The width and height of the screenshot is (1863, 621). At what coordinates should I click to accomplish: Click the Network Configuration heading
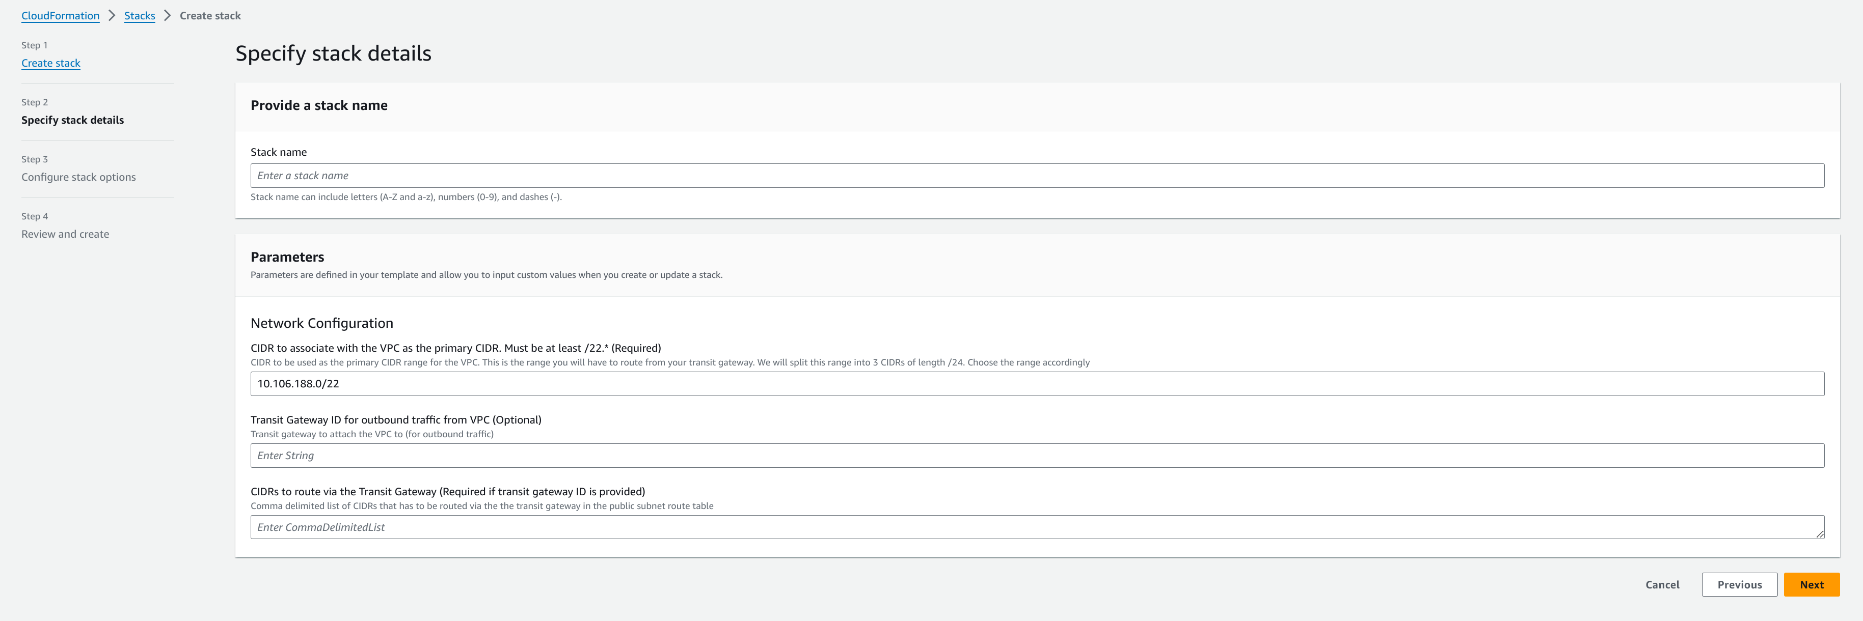(322, 323)
